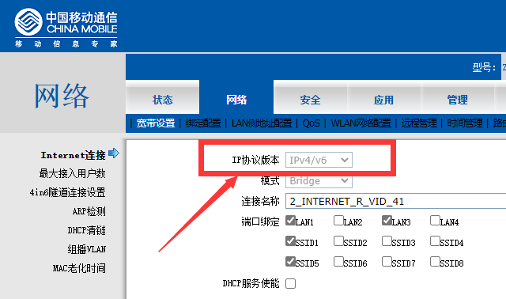
Task: Check the SSID6 binding
Action: [x=338, y=262]
